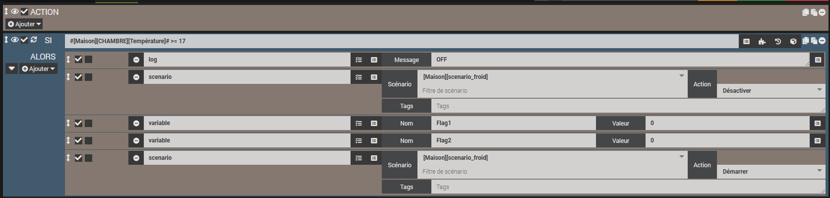Viewport: 830px width, 198px height.
Task: Expand the first [Maison][scenario_froid] scenario selector
Action: (x=552, y=76)
